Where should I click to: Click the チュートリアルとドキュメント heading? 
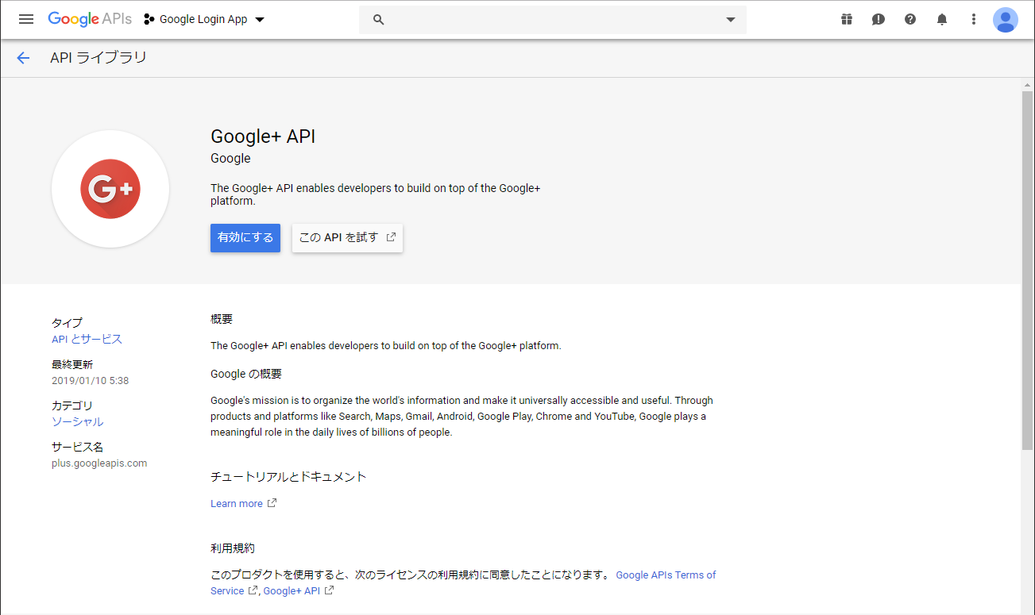(x=288, y=477)
